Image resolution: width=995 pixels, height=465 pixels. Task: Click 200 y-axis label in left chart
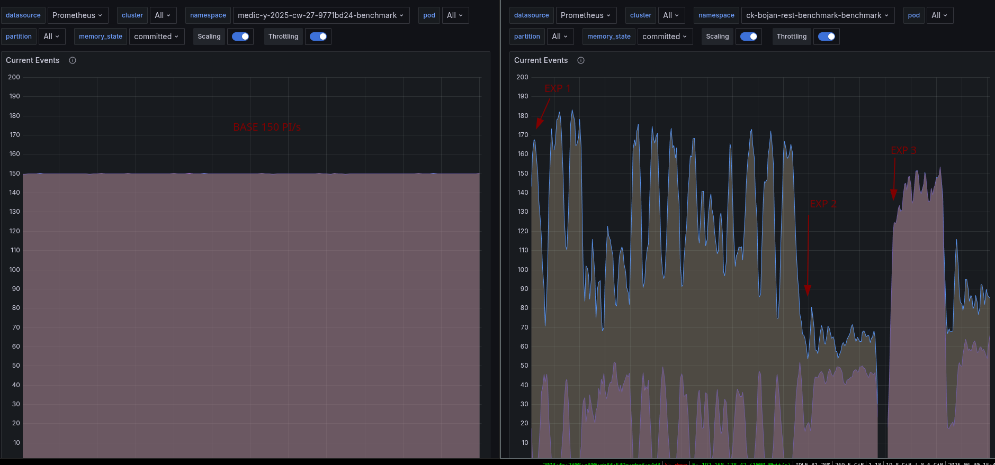point(14,77)
